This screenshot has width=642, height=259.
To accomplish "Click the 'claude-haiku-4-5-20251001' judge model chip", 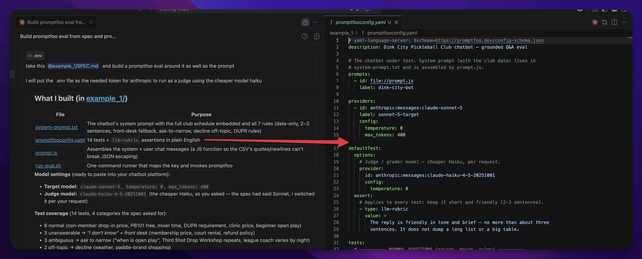I will (113, 194).
